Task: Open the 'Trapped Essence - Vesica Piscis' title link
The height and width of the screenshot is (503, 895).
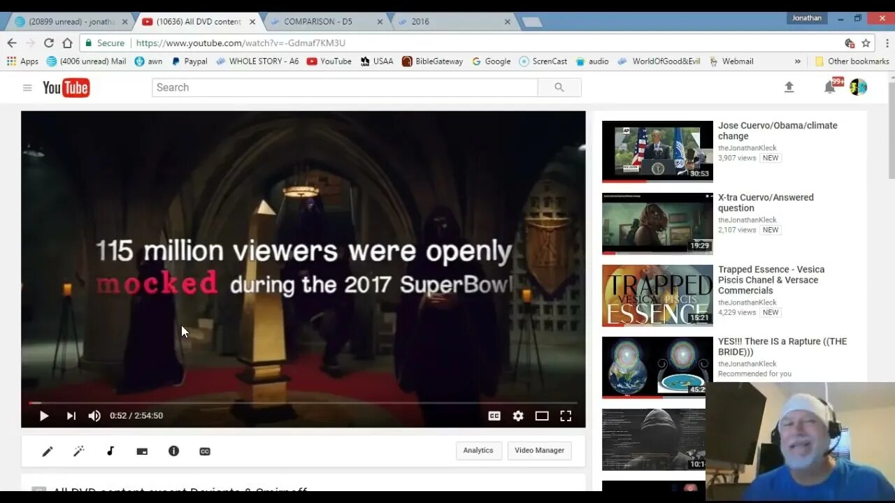Action: pyautogui.click(x=771, y=279)
